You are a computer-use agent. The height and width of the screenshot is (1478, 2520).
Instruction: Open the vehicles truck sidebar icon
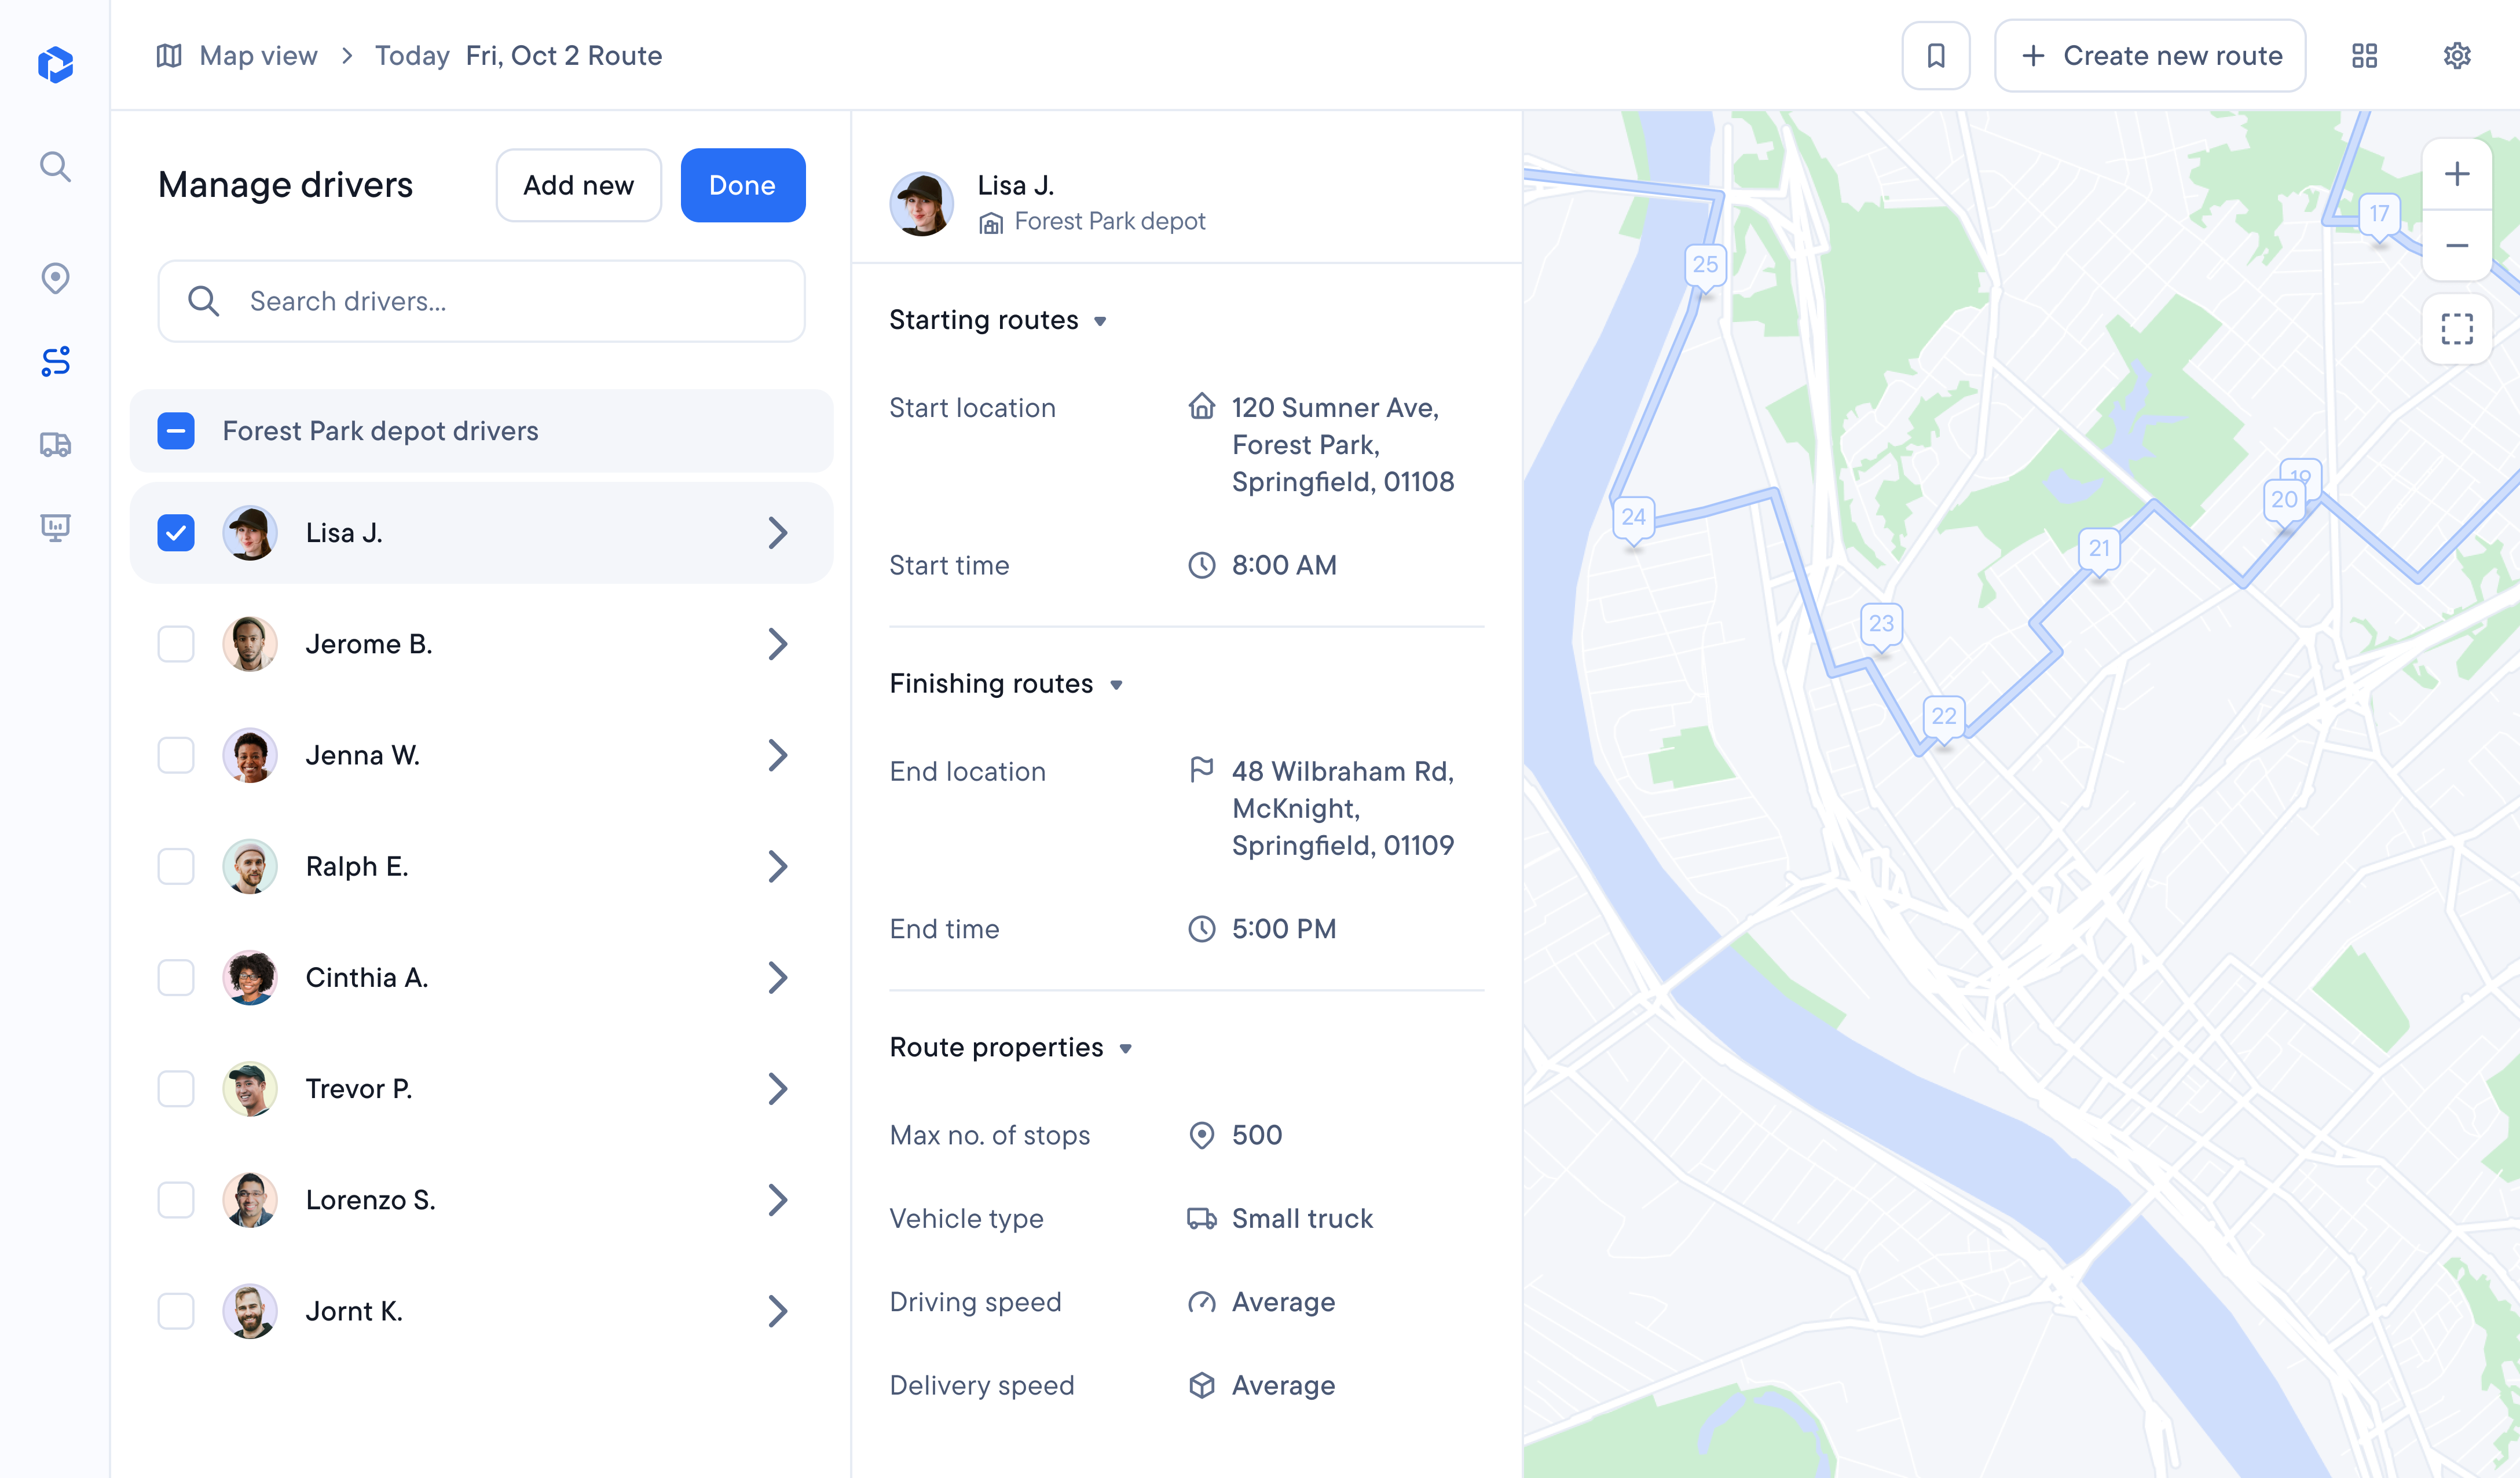click(55, 444)
